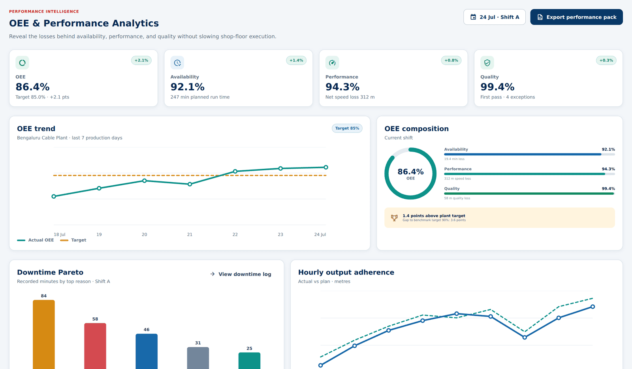
Task: Open the View downtime log link
Action: (x=241, y=274)
